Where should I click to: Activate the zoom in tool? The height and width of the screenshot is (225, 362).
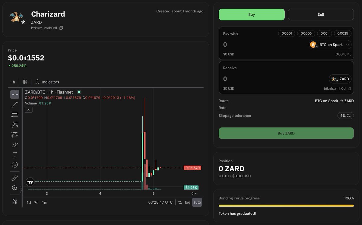(x=14, y=188)
